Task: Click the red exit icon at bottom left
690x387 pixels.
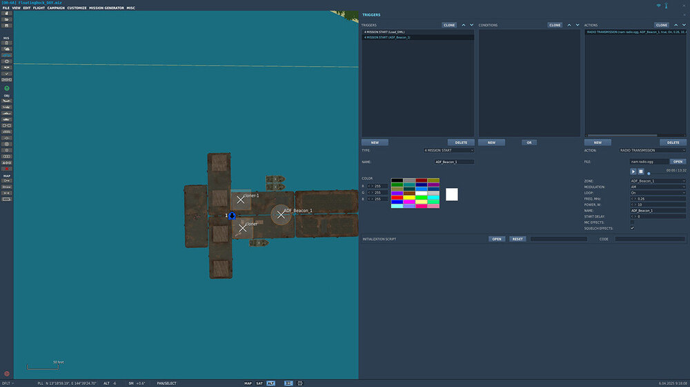Action: coord(7,374)
